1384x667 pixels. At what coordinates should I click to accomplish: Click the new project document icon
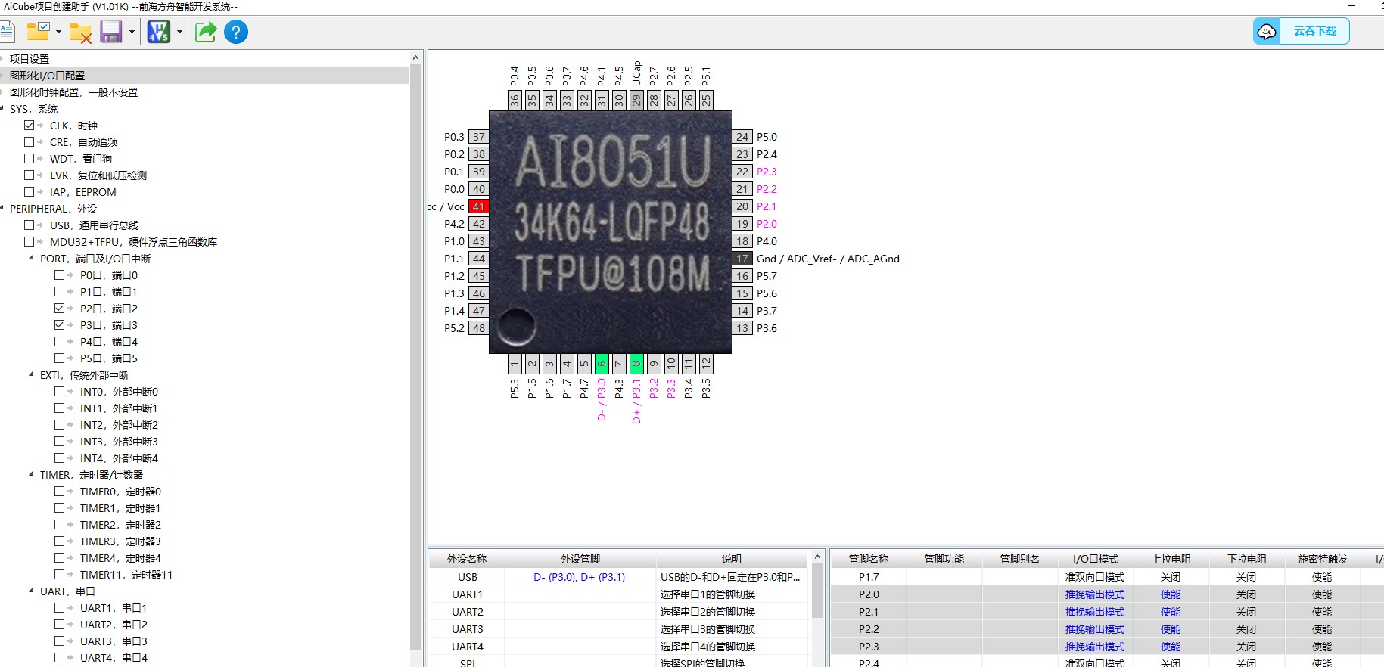click(8, 32)
